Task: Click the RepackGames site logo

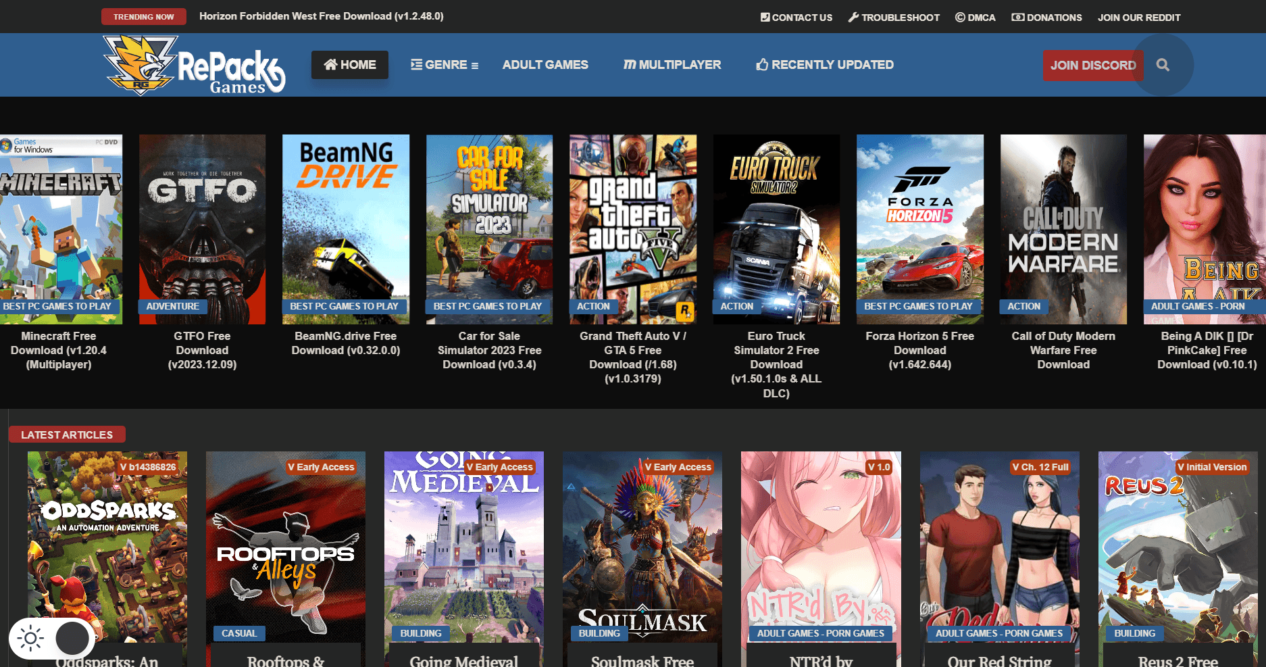Action: coord(195,66)
